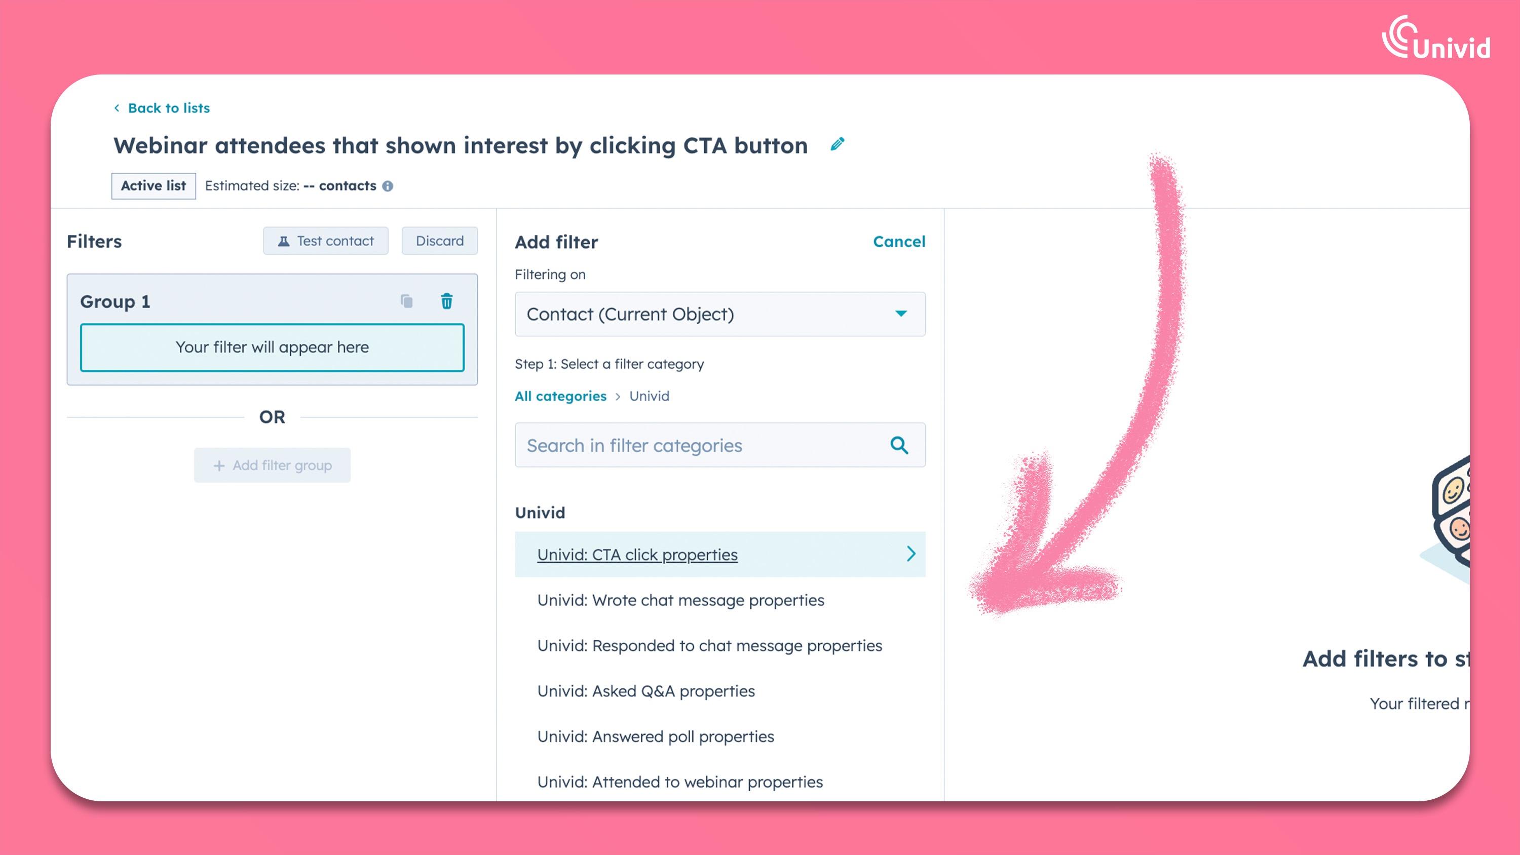Click the estimated size info tooltip icon

(386, 186)
